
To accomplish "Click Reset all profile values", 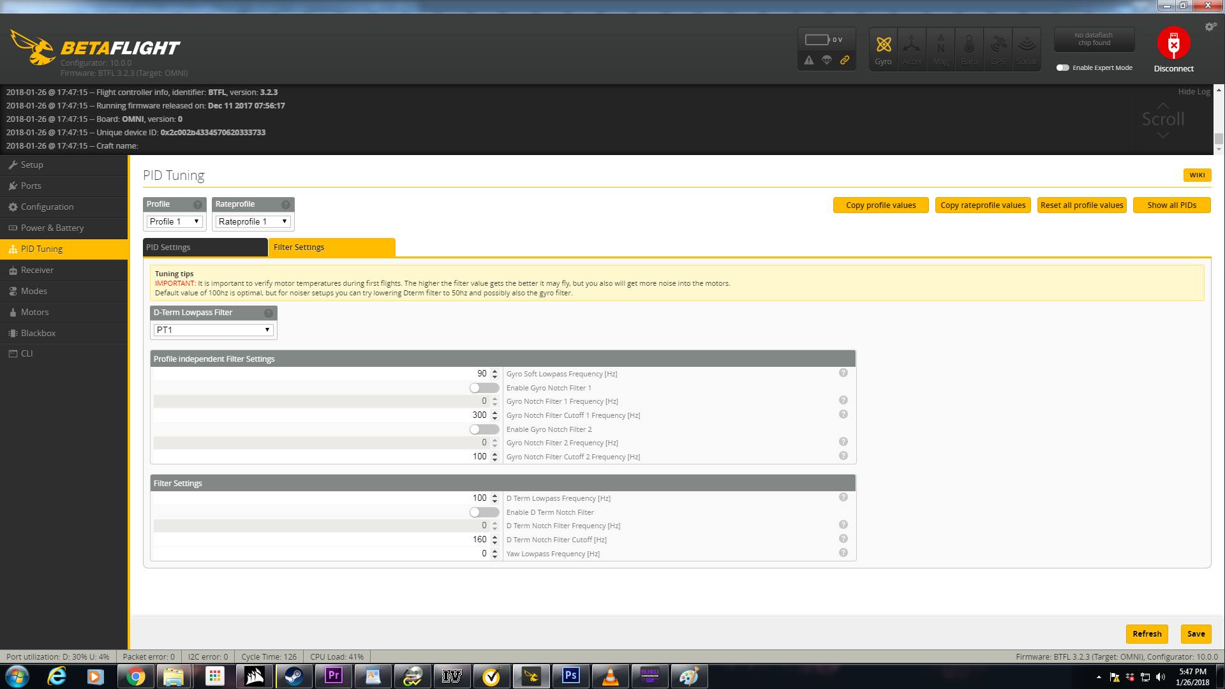I will [1081, 205].
